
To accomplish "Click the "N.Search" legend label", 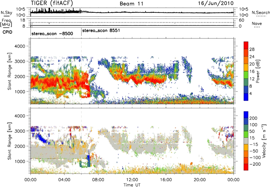I will coord(261,12).
